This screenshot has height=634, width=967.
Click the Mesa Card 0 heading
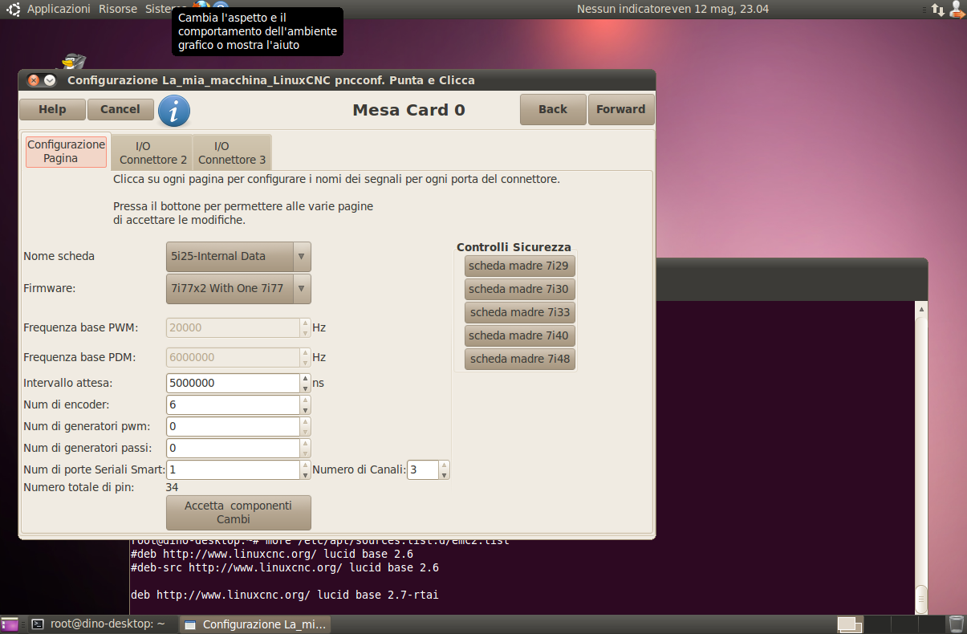point(408,110)
